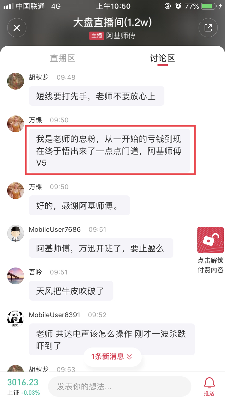225x401 pixels.
Task: Tap the 主播 host badge
Action: click(97, 36)
